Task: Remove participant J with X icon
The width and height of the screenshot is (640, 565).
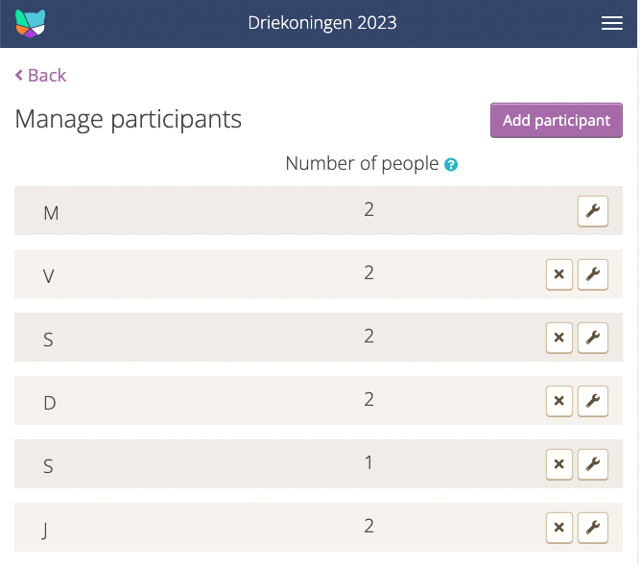Action: point(559,528)
